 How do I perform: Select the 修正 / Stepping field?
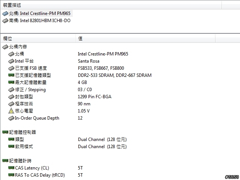(30, 90)
